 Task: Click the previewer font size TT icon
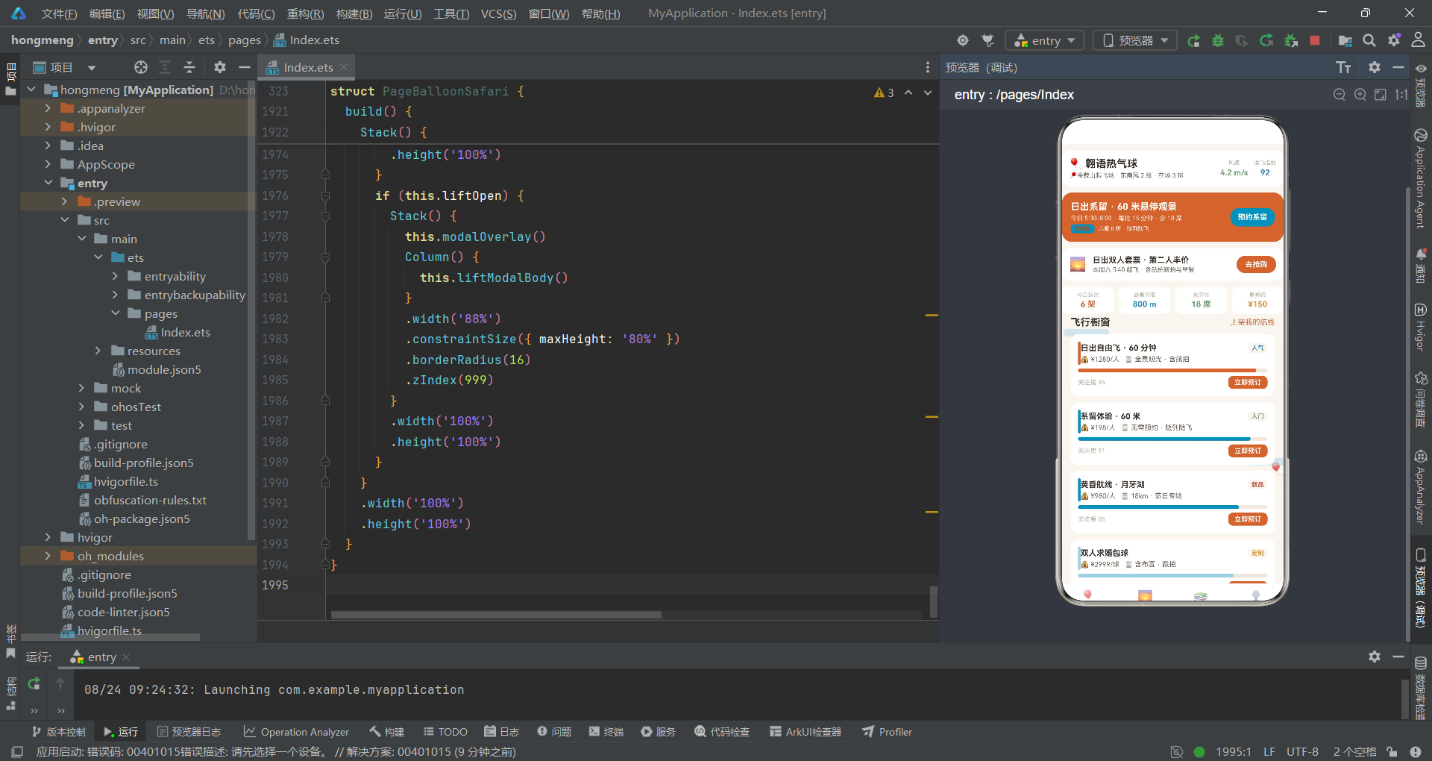click(1343, 68)
